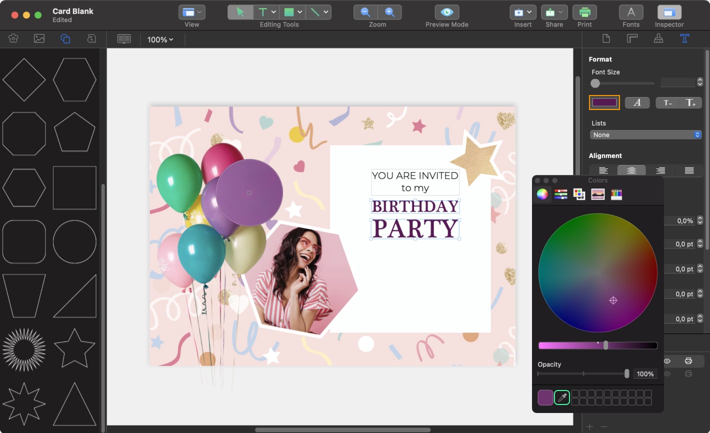
Task: Open the Fonts panel
Action: click(x=631, y=11)
